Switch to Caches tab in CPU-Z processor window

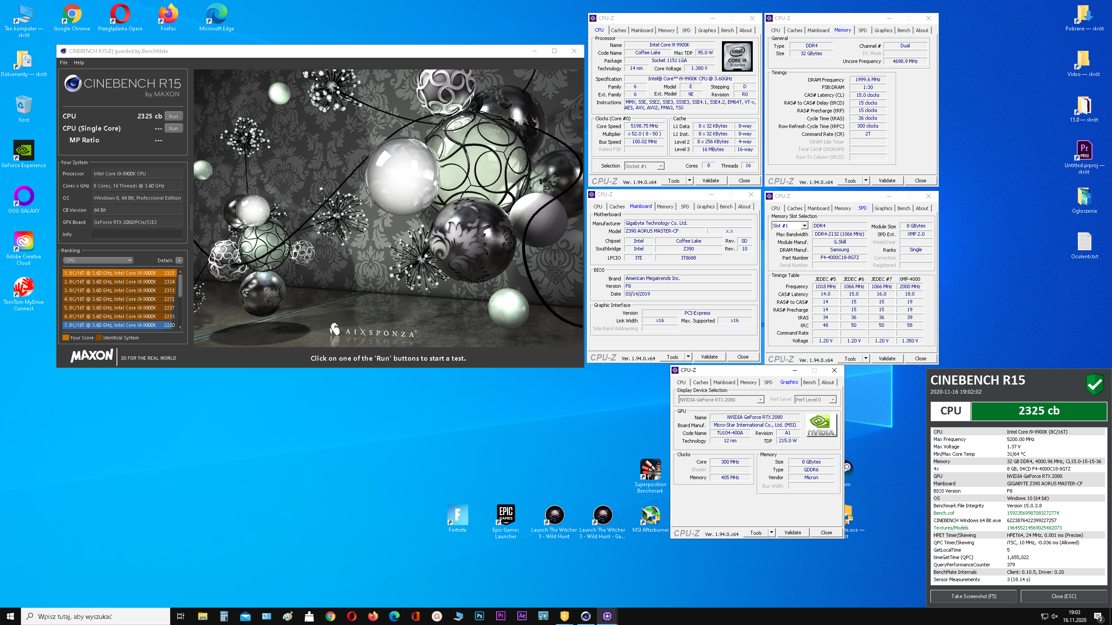click(x=619, y=30)
